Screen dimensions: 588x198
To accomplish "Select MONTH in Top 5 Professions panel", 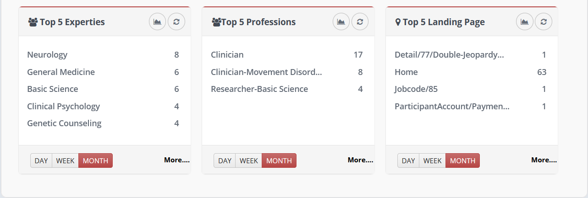I will click(x=279, y=161).
